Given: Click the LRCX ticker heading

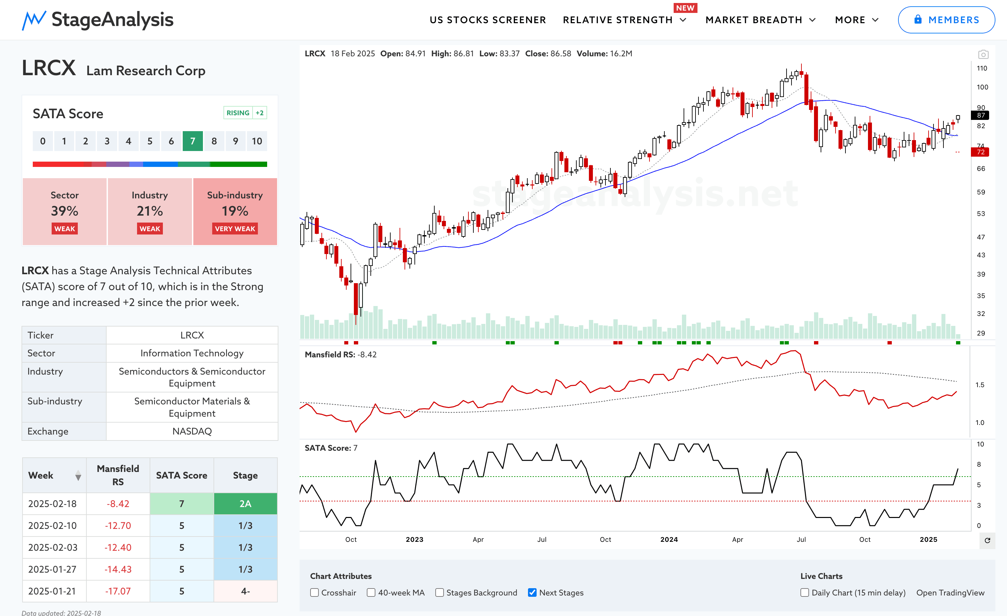Looking at the screenshot, I should point(49,68).
